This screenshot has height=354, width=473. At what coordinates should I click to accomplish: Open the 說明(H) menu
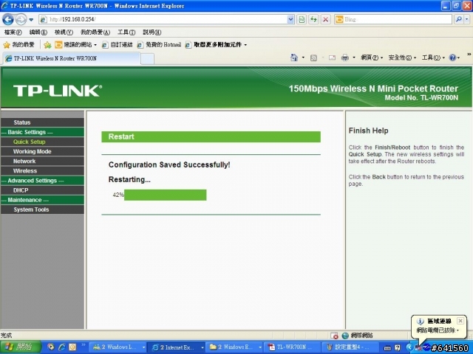coord(152,32)
